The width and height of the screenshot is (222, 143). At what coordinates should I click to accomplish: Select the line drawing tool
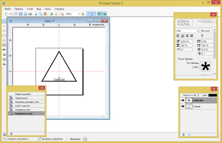pyautogui.click(x=4, y=26)
